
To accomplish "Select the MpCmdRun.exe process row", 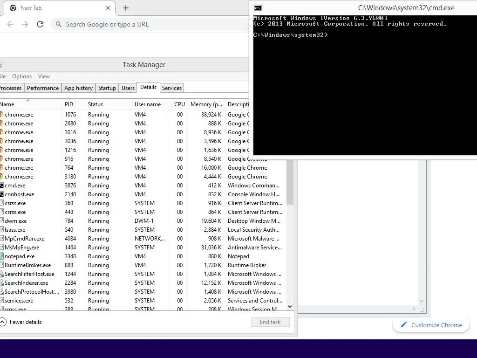I will coord(143,238).
